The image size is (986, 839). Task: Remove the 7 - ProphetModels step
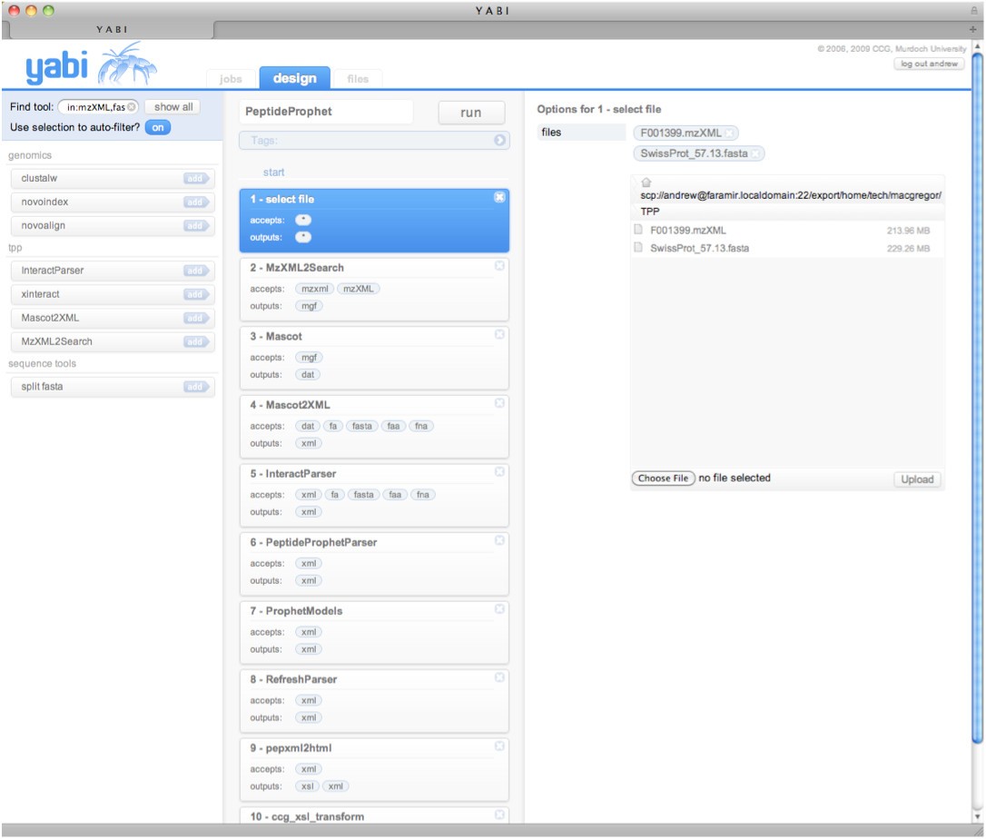[x=499, y=608]
